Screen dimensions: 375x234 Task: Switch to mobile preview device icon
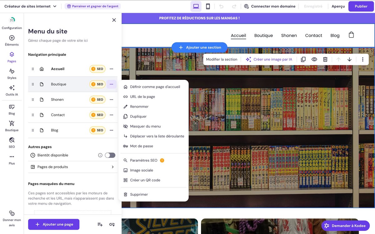(x=208, y=6)
